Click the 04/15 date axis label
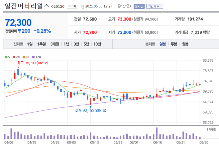 click(32, 143)
